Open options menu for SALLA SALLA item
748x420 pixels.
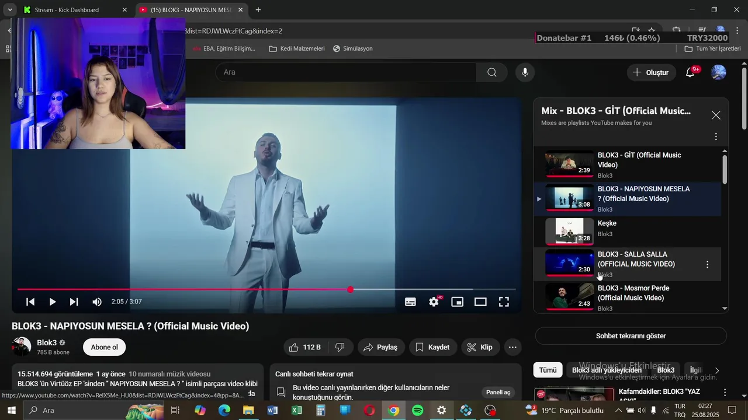coord(707,264)
